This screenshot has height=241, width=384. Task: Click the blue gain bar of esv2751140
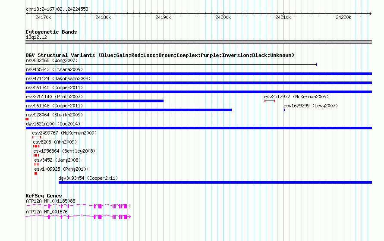point(94,101)
